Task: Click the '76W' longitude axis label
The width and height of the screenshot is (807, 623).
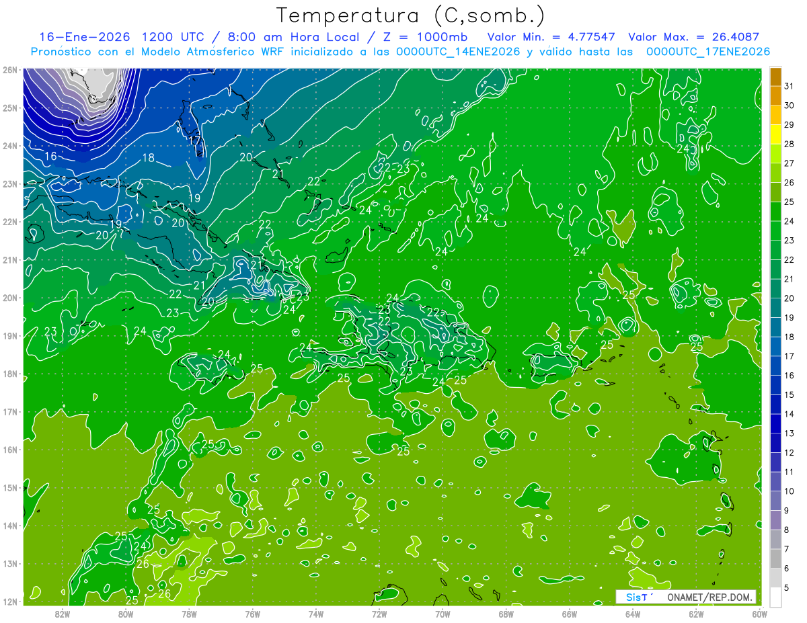Action: [252, 614]
